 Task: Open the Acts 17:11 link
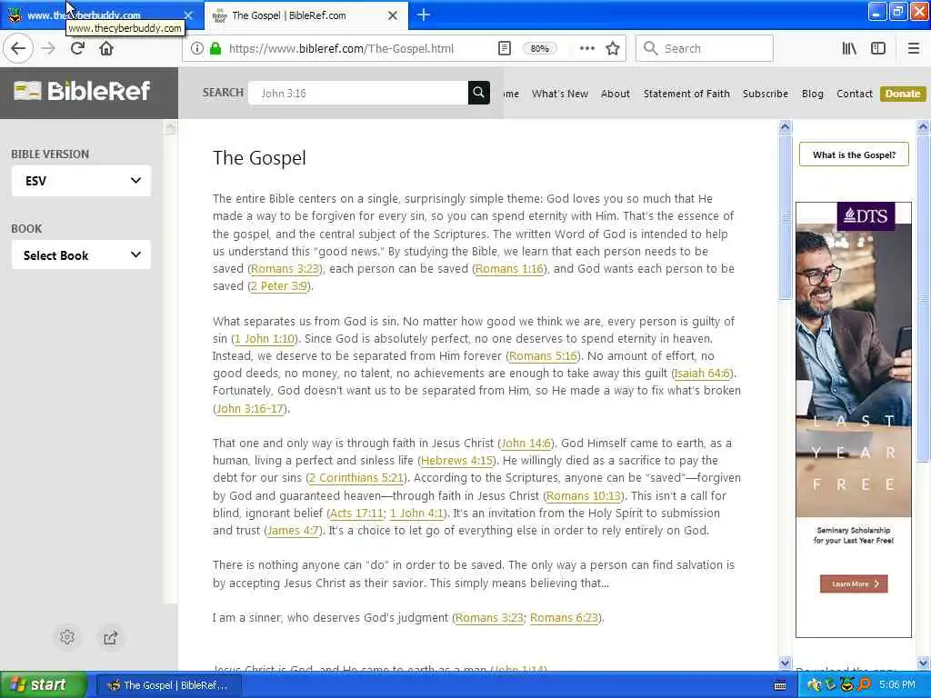coord(356,513)
